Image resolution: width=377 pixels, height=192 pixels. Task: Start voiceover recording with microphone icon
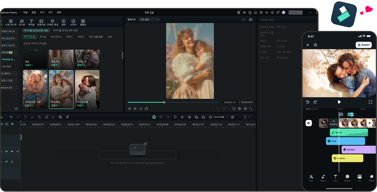click(182, 117)
